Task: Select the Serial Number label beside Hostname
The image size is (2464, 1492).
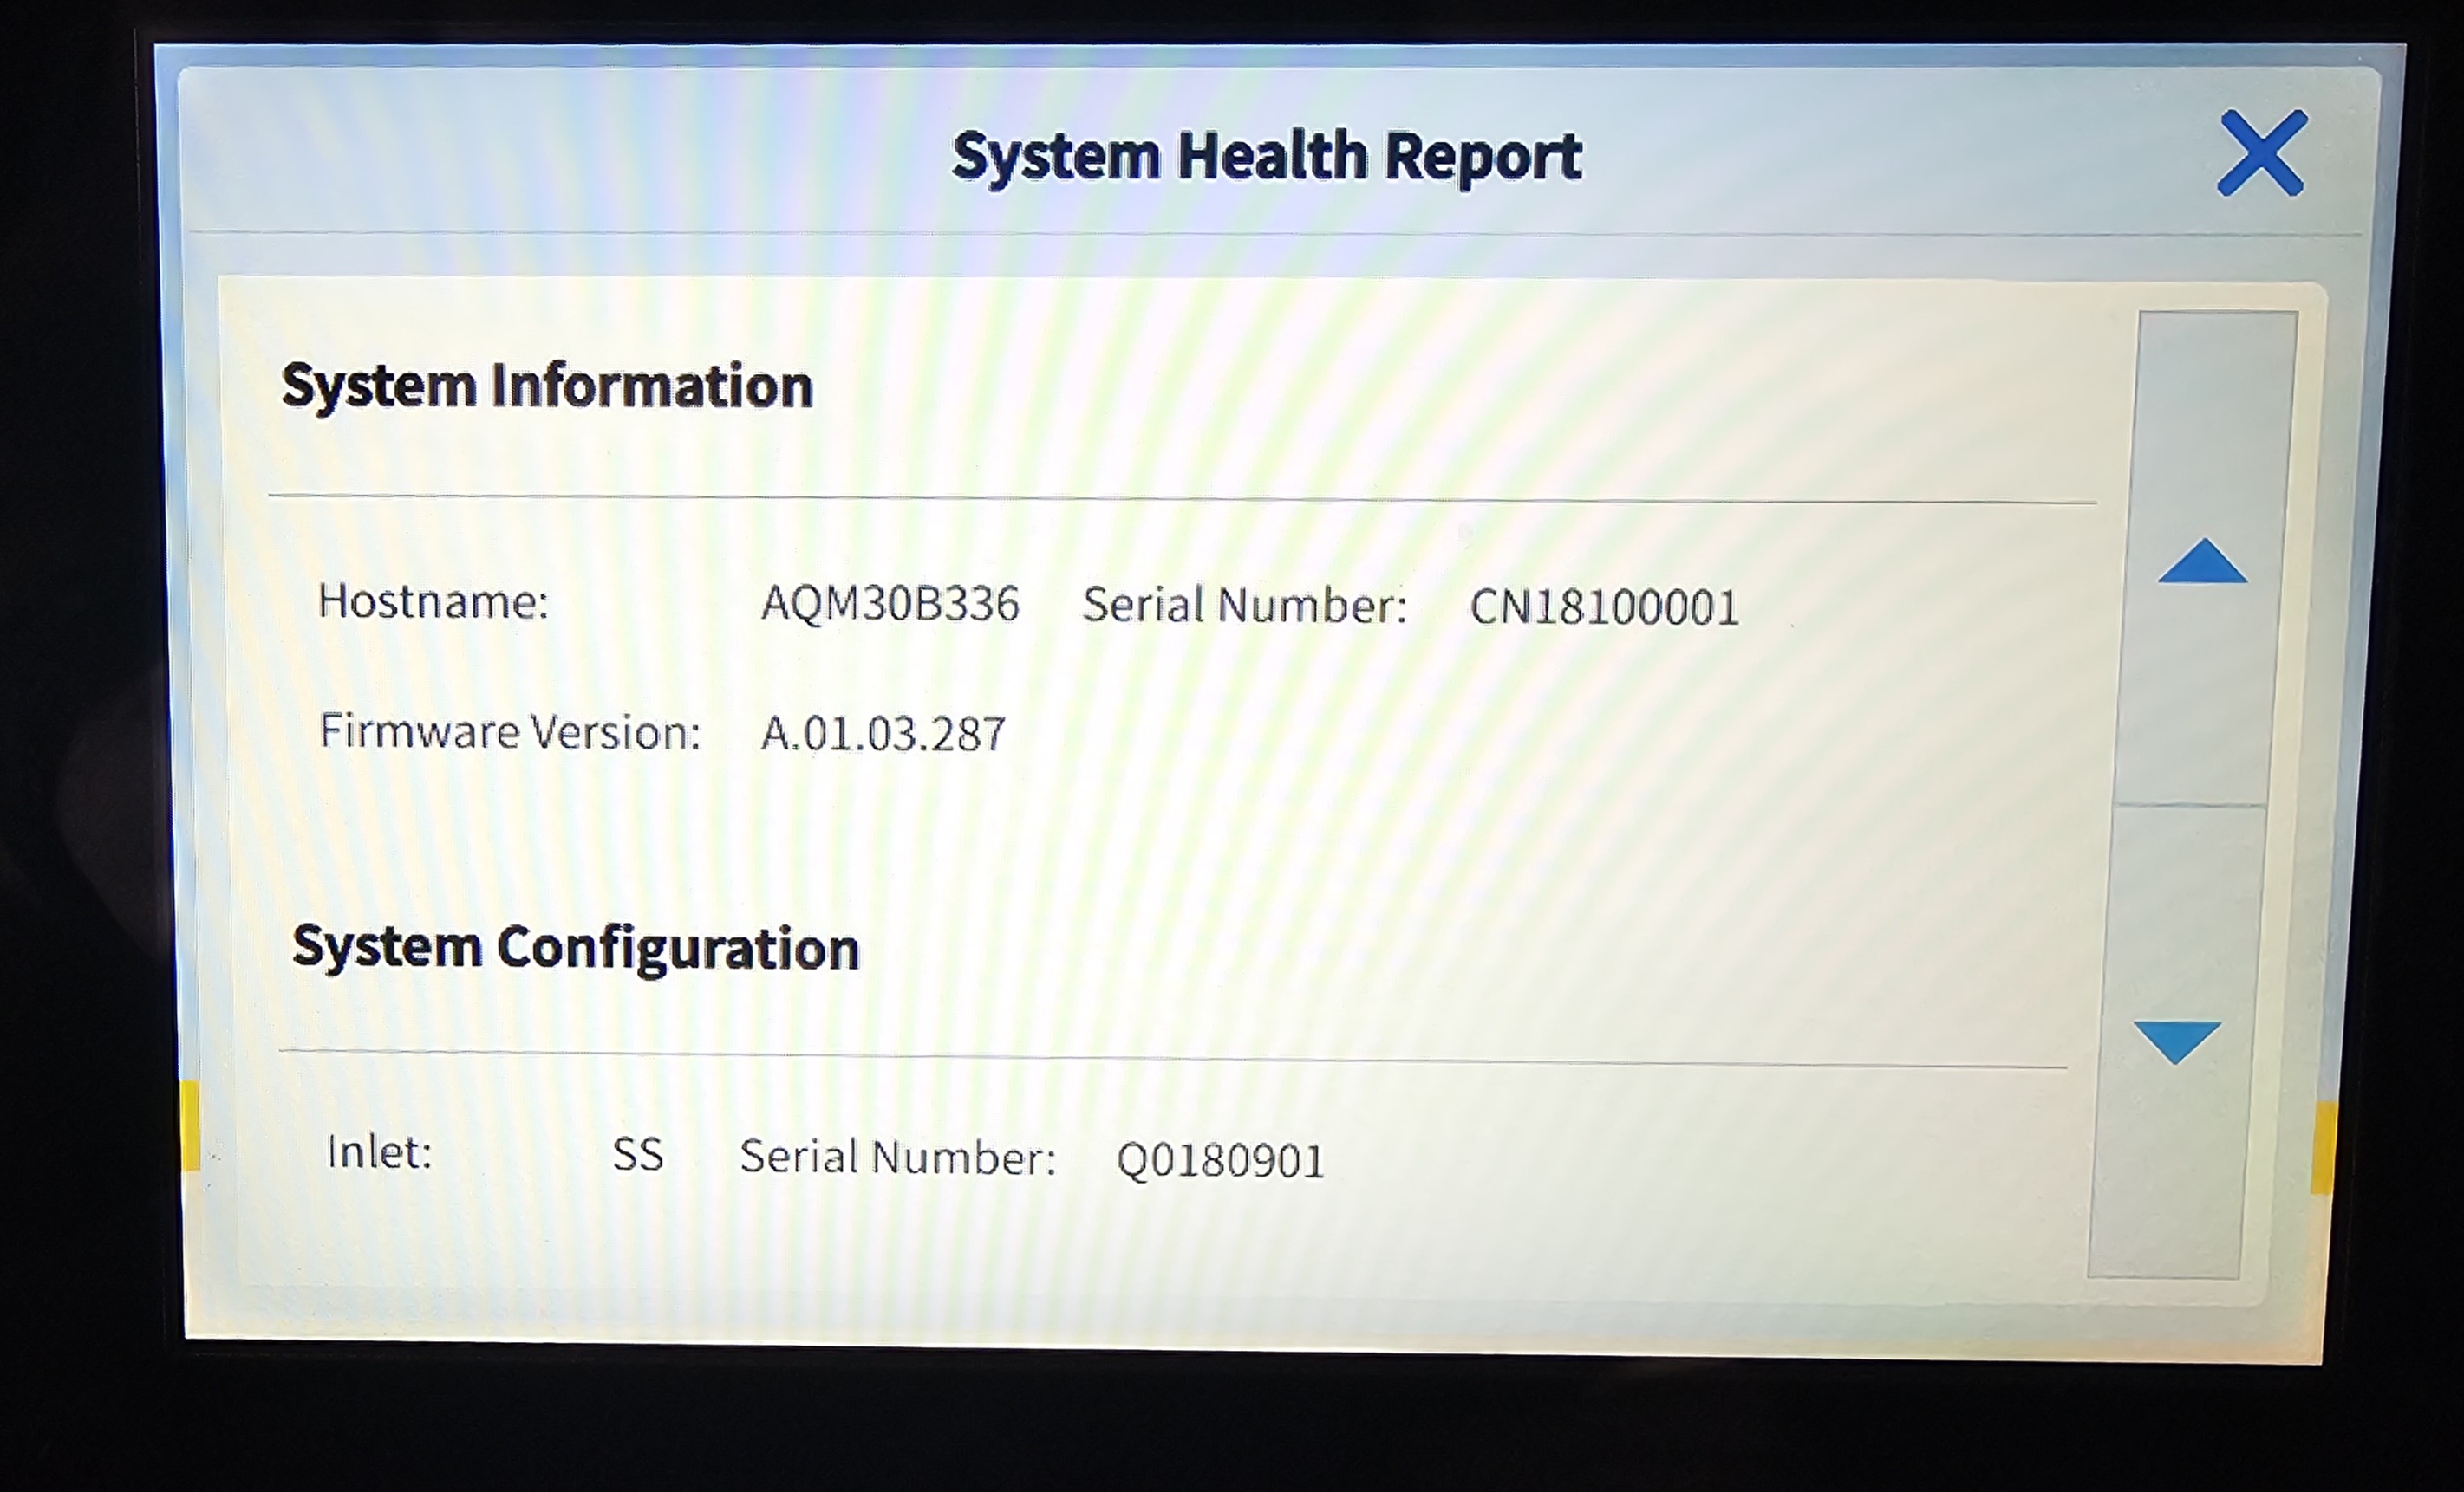Action: [1245, 605]
